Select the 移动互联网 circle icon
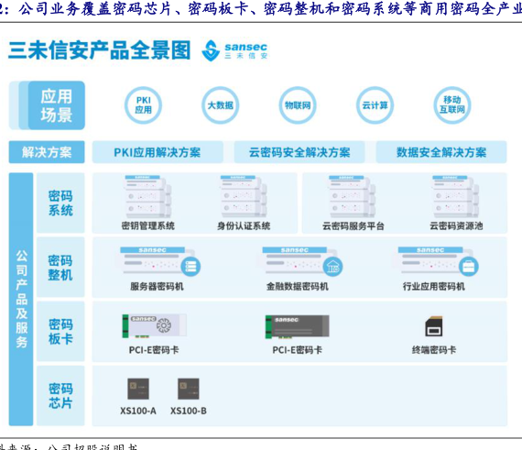Screen dimensions: 522x450 click(x=452, y=105)
